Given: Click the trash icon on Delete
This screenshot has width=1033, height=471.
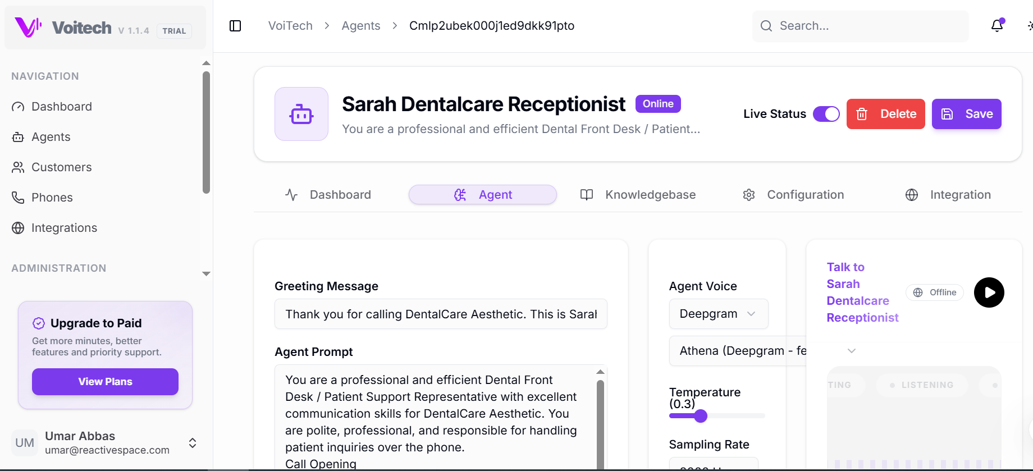Looking at the screenshot, I should pos(862,114).
